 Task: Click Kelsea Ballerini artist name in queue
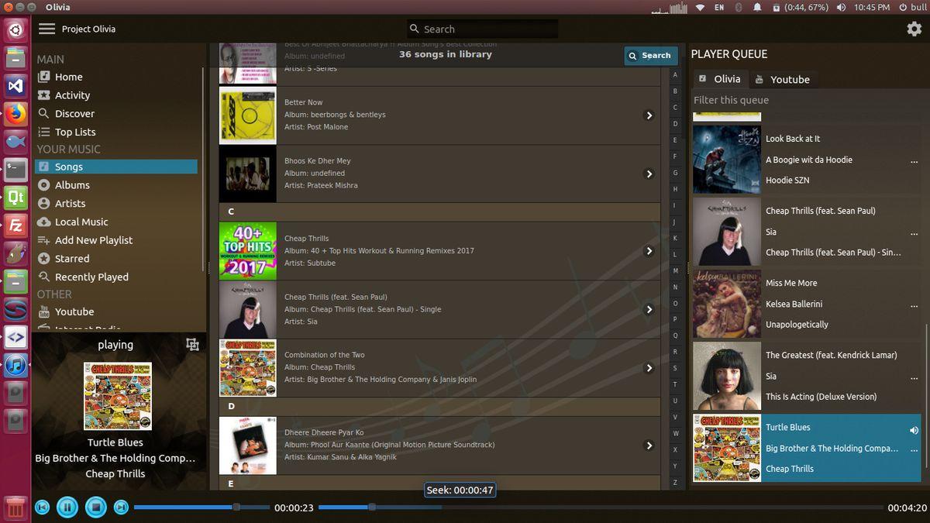click(x=794, y=304)
